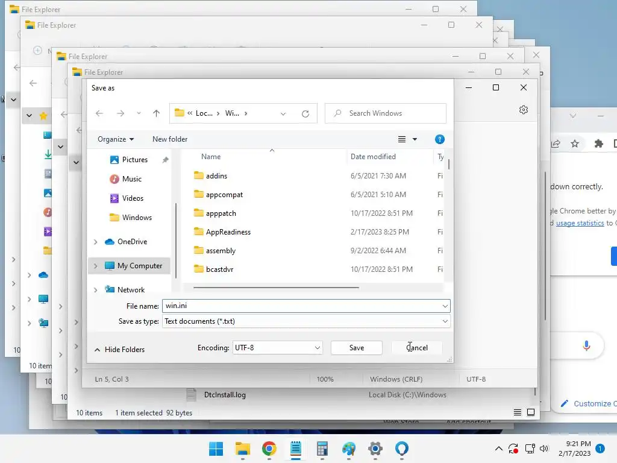Image resolution: width=617 pixels, height=463 pixels.
Task: Click Customize Chrome button
Action: click(x=588, y=403)
